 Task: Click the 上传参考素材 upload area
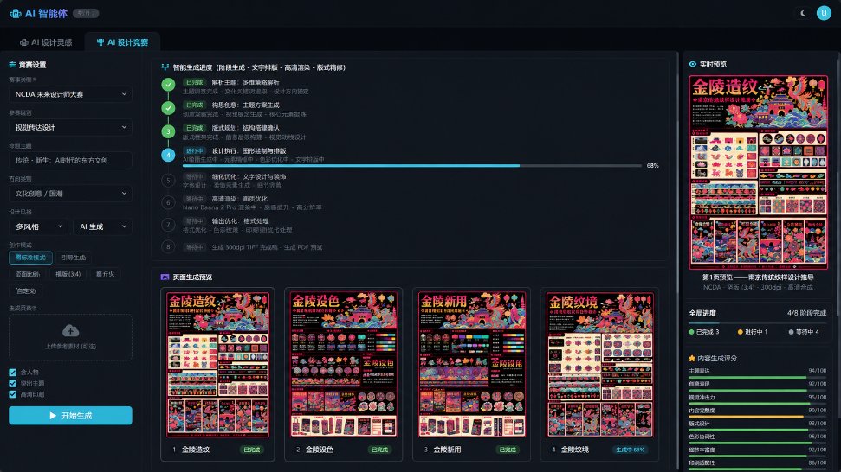[70, 337]
